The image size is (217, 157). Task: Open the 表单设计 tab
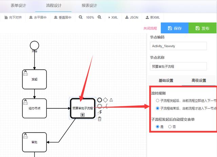tap(18, 5)
